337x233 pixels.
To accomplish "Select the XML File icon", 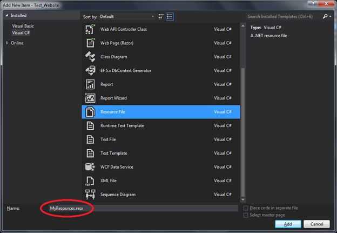I will [90, 181].
